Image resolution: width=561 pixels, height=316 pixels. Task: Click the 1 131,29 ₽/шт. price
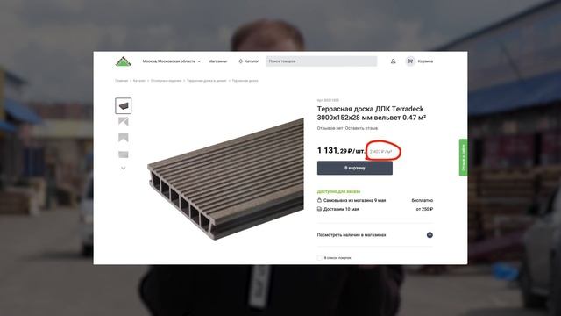click(x=341, y=151)
